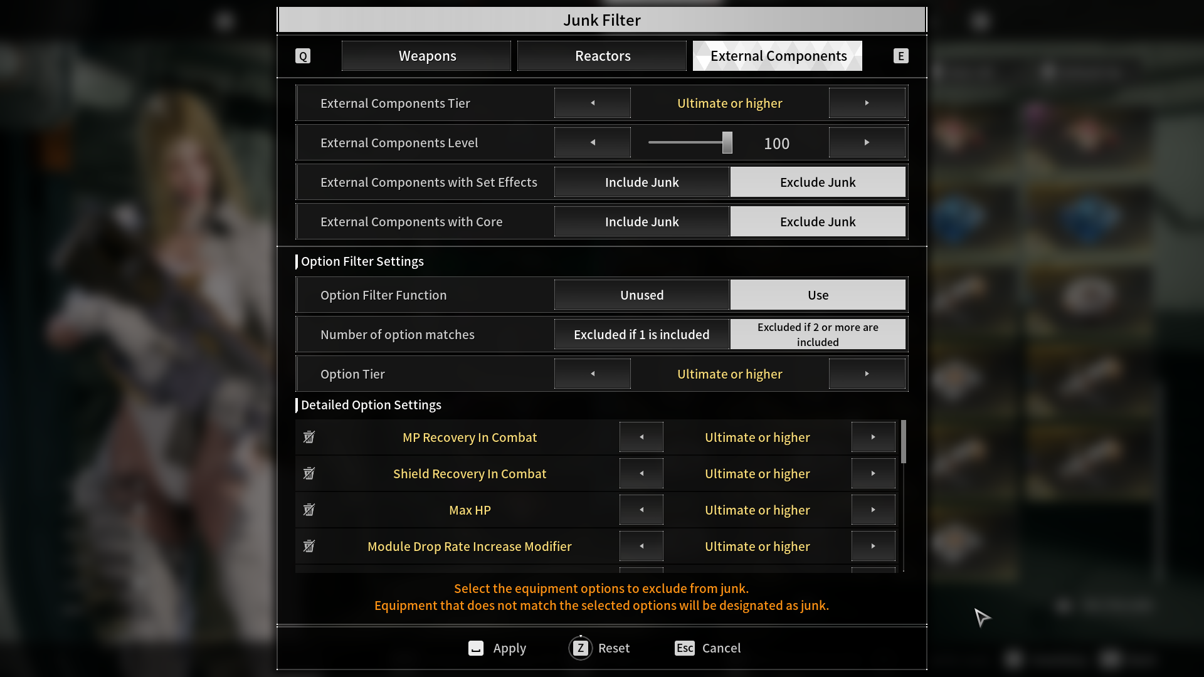Click the Max HP option label

(470, 510)
